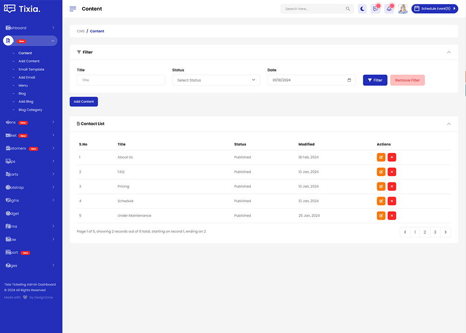
Task: Open the Select Status dropdown
Action: pos(216,80)
